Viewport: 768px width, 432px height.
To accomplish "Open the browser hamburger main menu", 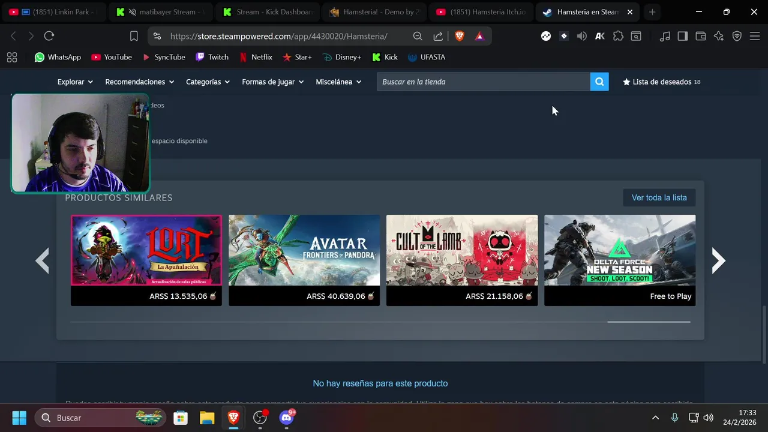I will coord(755,36).
